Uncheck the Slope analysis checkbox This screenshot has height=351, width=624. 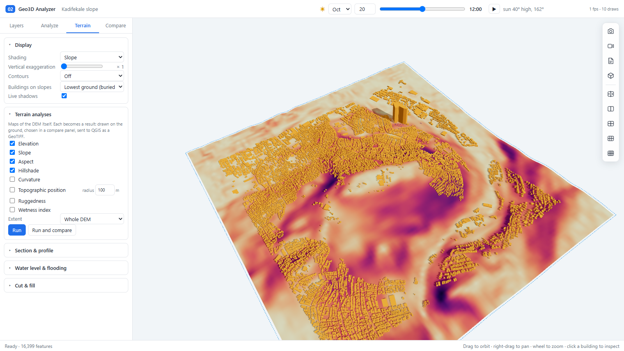(12, 152)
